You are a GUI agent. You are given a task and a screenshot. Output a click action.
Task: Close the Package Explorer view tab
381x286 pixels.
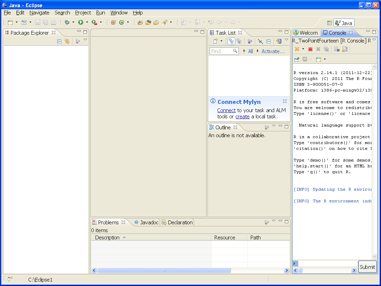[54, 33]
